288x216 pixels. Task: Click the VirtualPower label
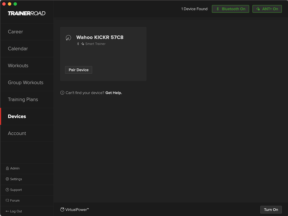[x=77, y=210]
